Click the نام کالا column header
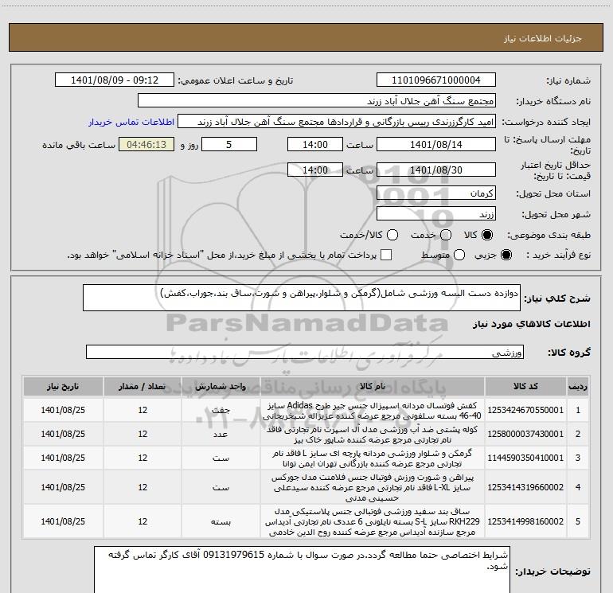613x593 pixels. (371, 386)
